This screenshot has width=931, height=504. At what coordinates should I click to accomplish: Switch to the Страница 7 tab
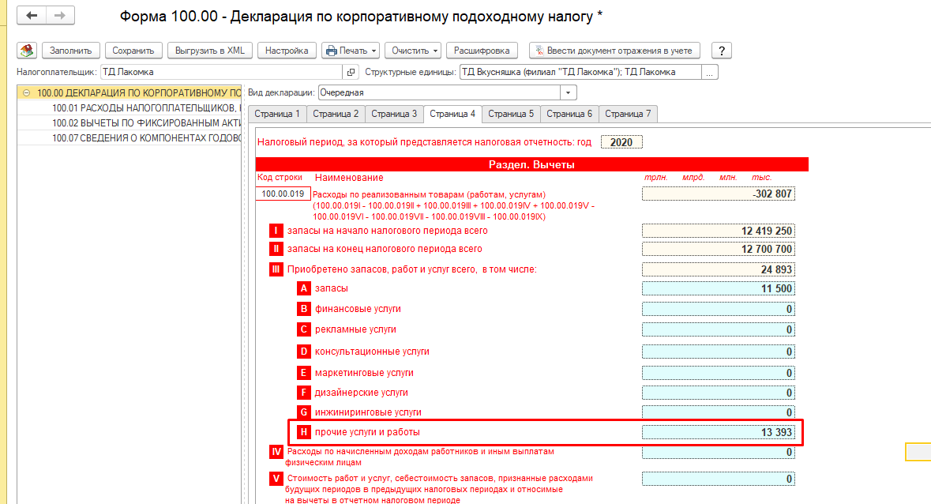628,114
